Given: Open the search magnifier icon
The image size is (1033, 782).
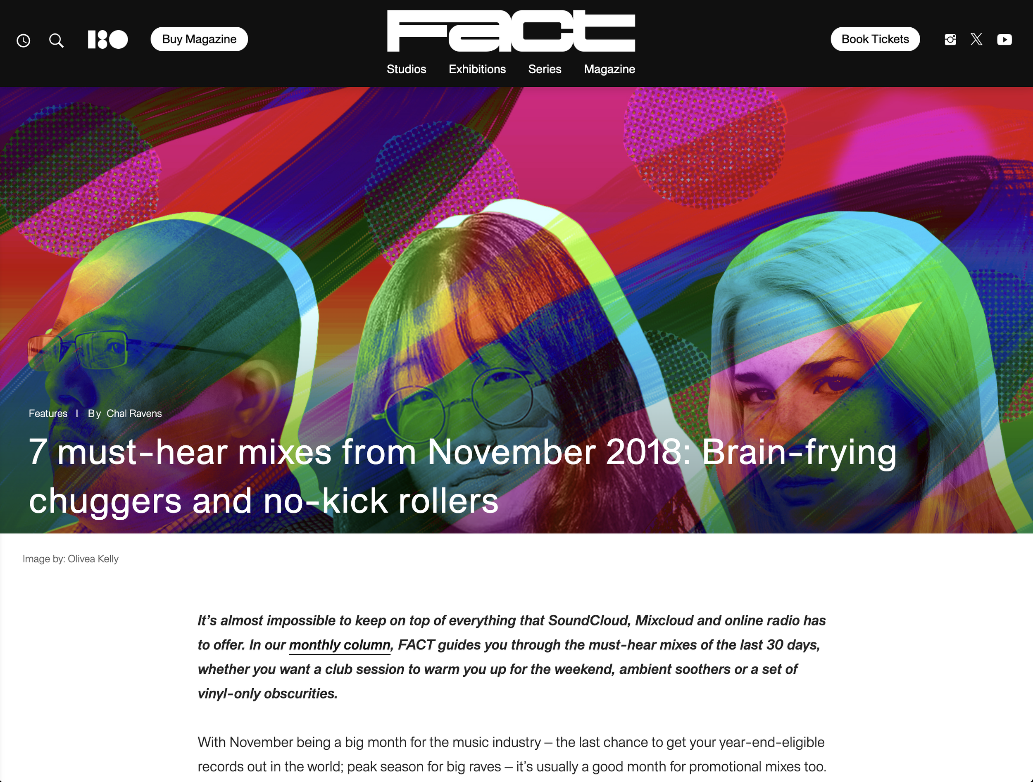Looking at the screenshot, I should tap(57, 40).
